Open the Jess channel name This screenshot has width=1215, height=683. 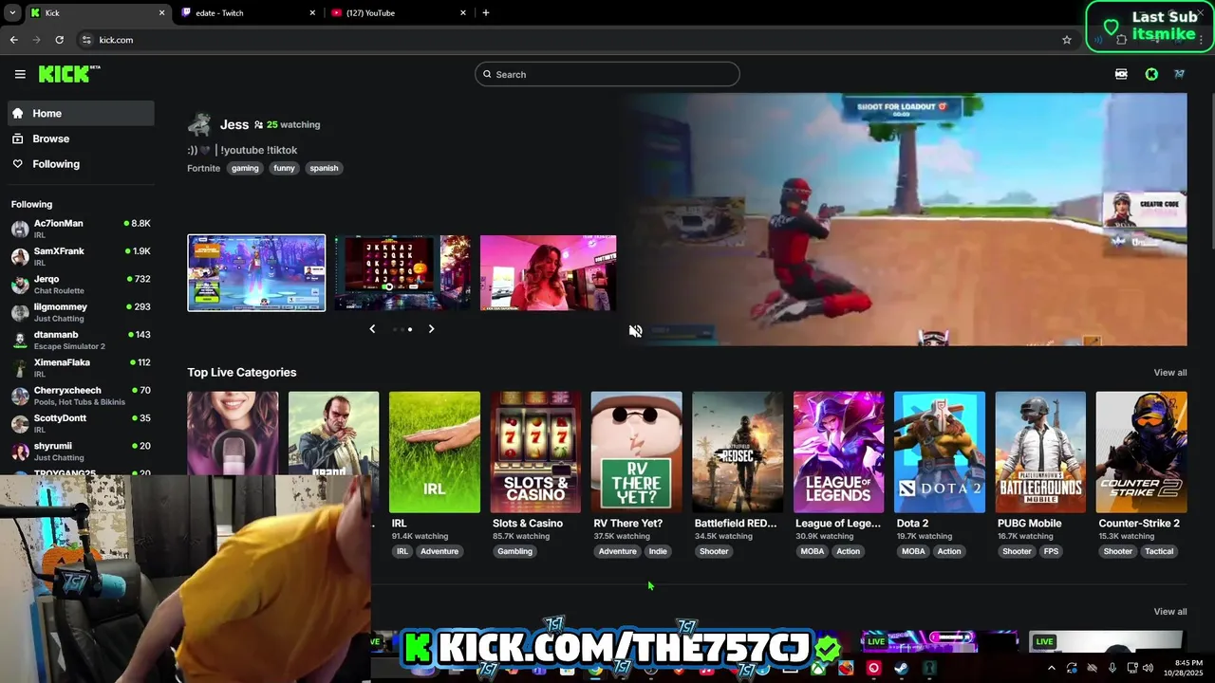(x=234, y=124)
